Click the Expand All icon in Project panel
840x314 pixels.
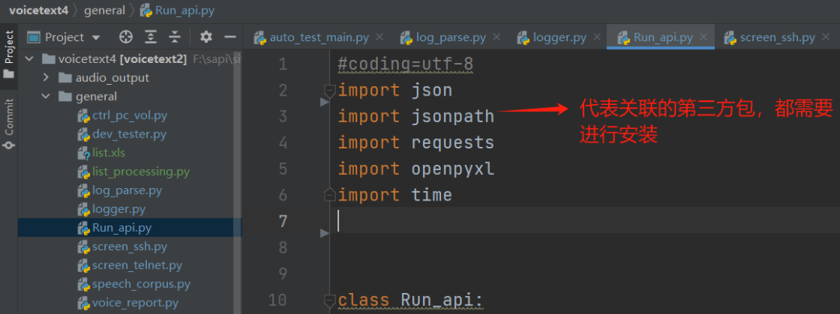coord(151,37)
